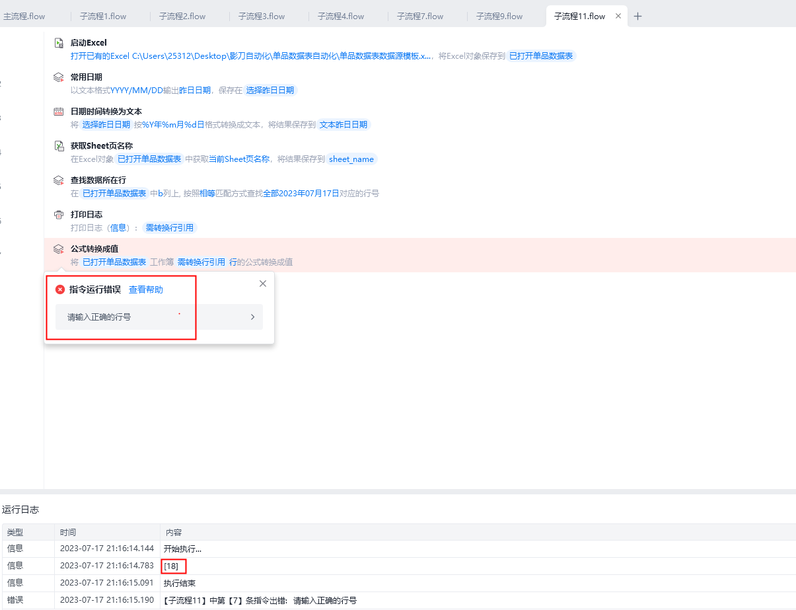Image resolution: width=796 pixels, height=610 pixels.
Task: Switch to the 子流程1.flow tab
Action: coord(103,17)
